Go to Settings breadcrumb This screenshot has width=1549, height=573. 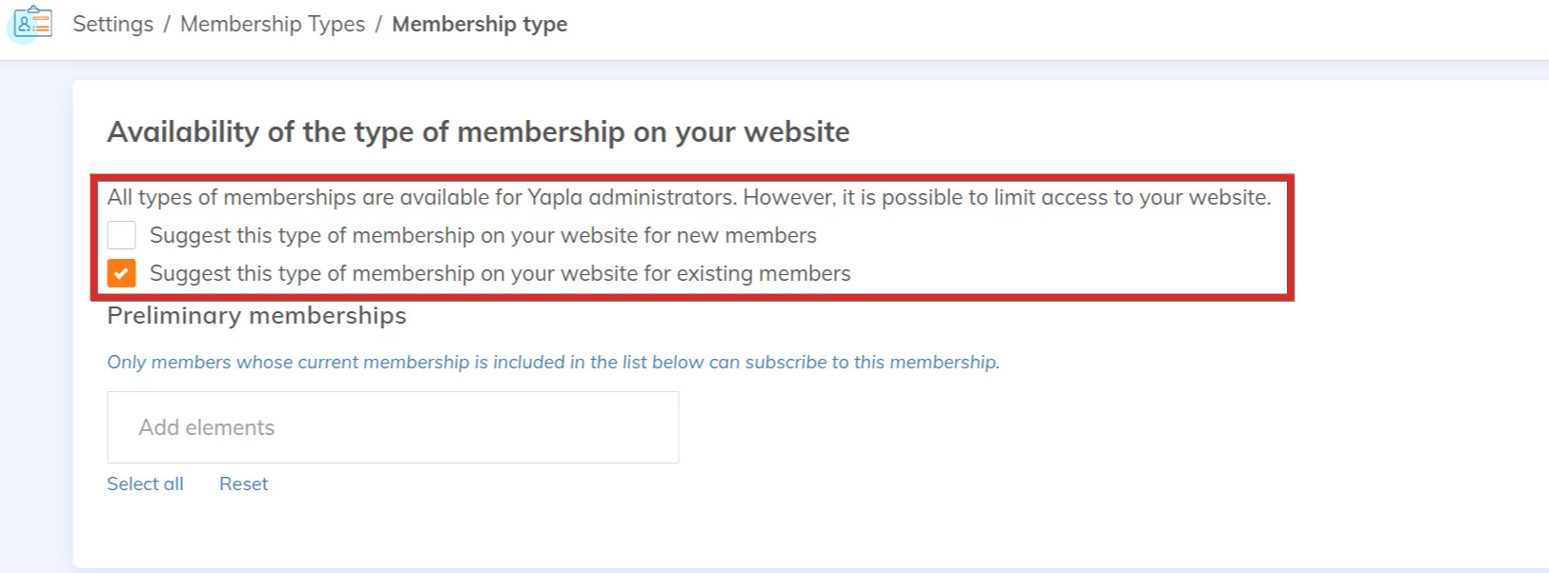point(112,24)
